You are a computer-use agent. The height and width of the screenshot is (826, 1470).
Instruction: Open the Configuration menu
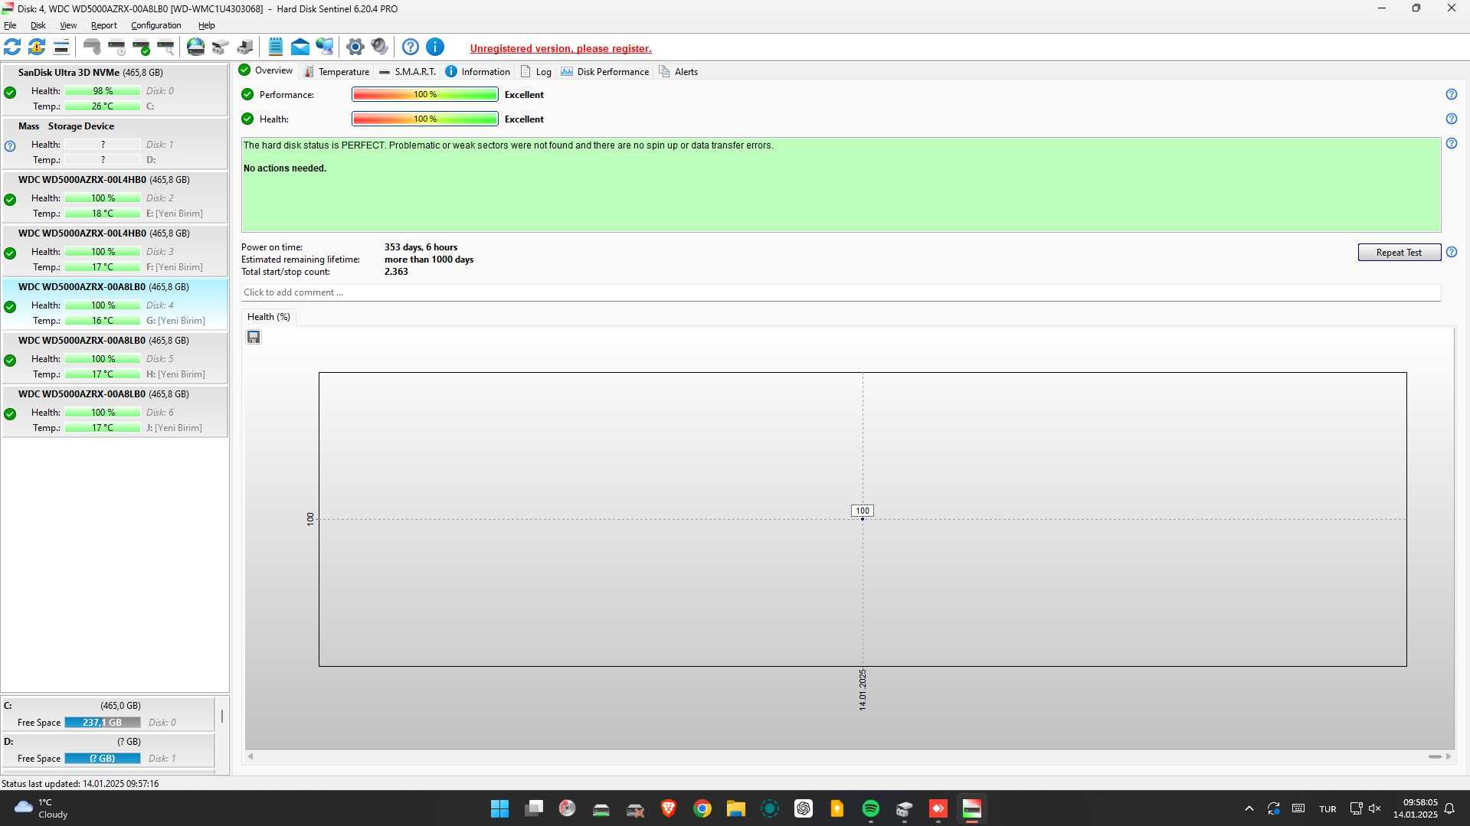[x=156, y=25]
